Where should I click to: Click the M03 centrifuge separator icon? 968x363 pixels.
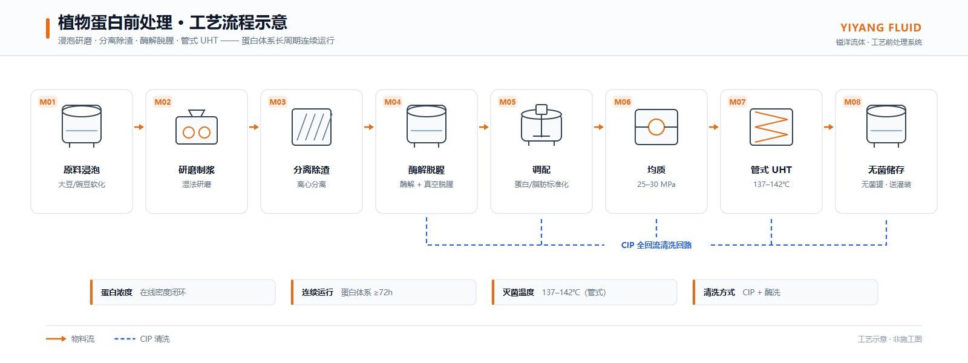click(x=312, y=127)
